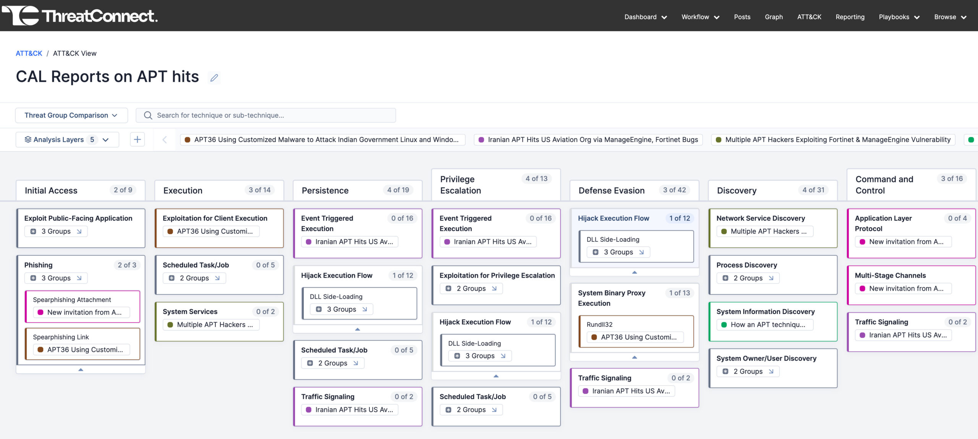Click the search magnifier icon
The image size is (978, 439).
[148, 115]
